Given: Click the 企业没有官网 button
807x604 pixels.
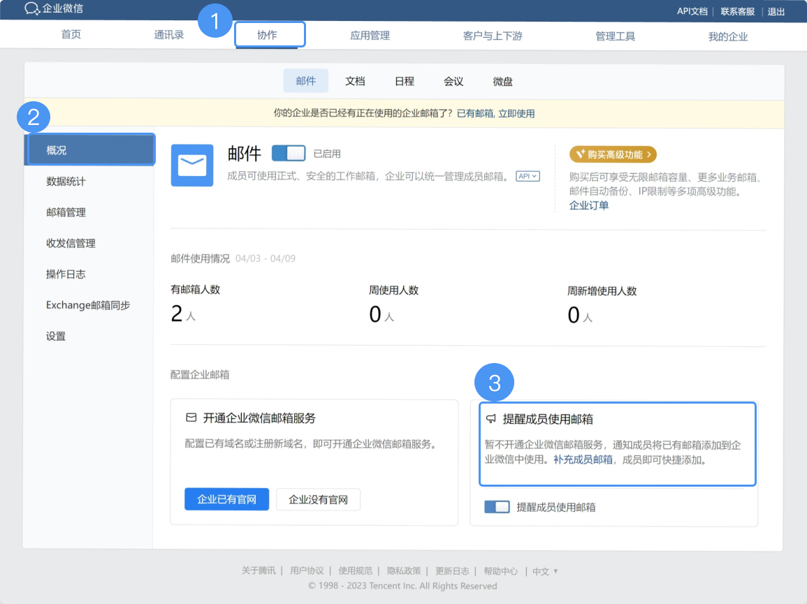Looking at the screenshot, I should click(x=318, y=499).
